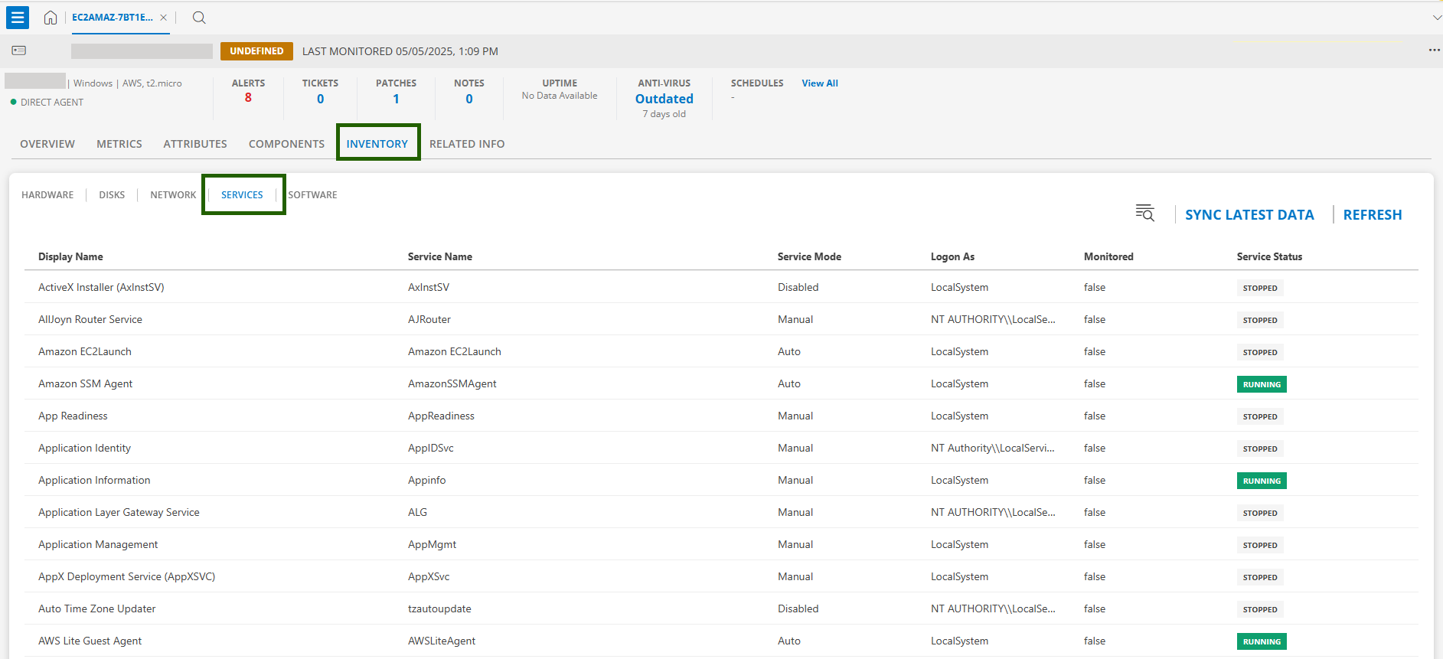1443x659 pixels.
Task: Click RUNNING badge for Amazon SSM Agent
Action: (x=1262, y=384)
